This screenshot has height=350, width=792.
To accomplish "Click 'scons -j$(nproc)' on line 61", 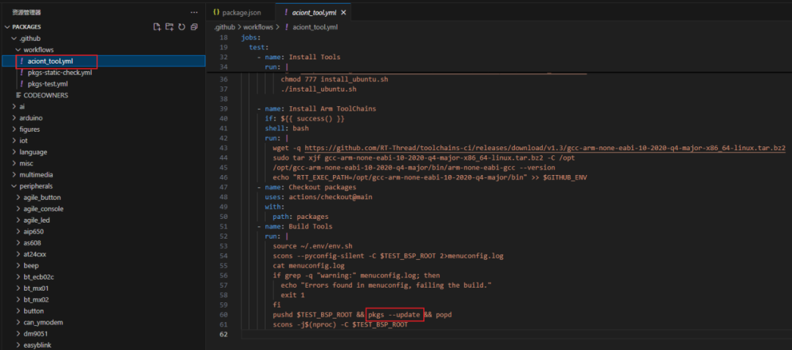I will coord(304,324).
